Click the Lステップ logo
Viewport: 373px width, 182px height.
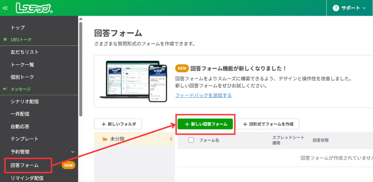[34, 8]
